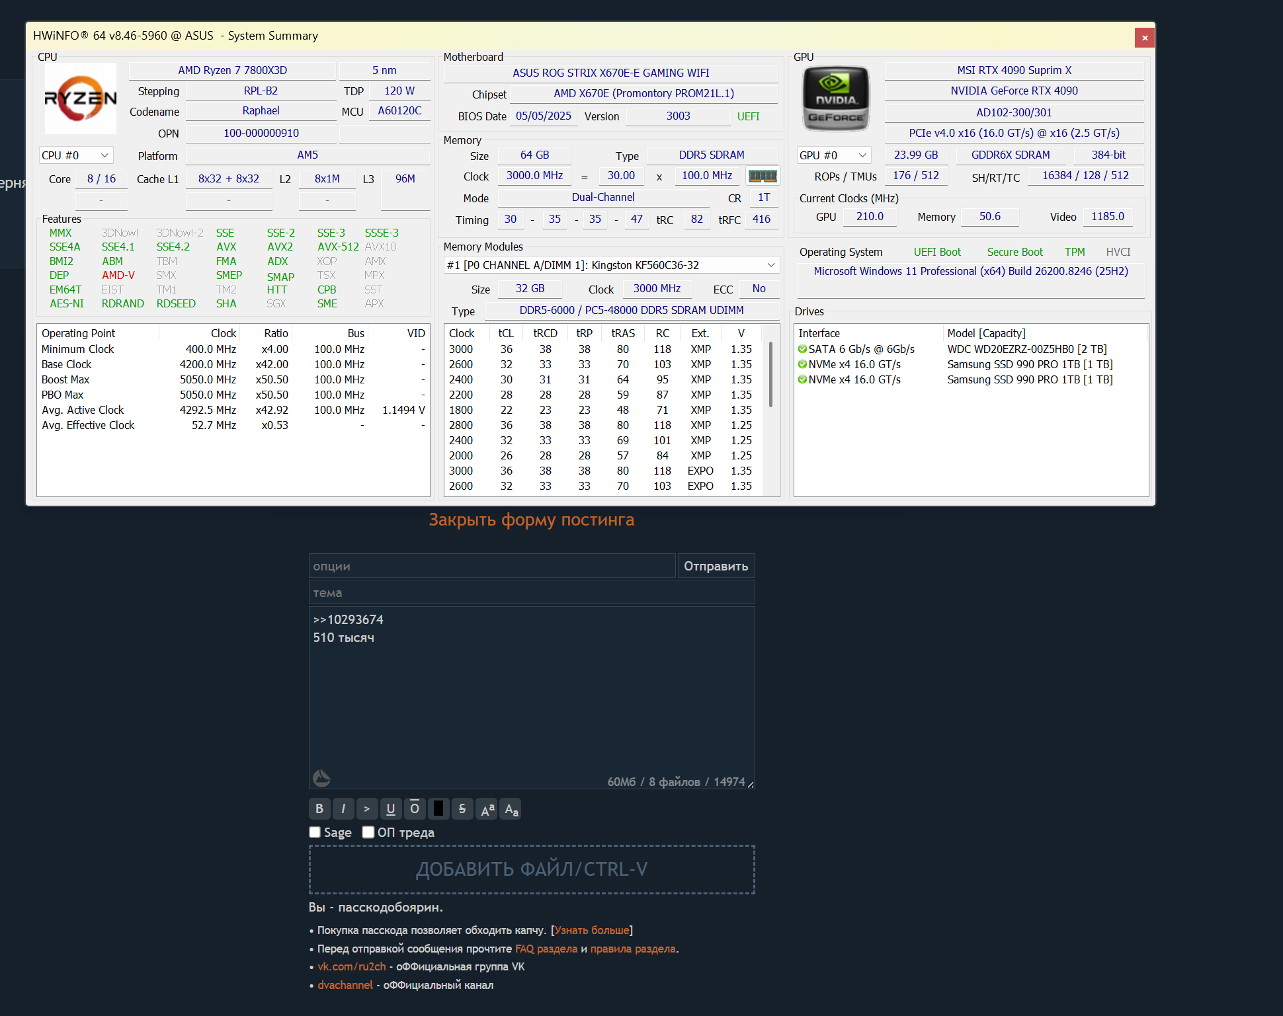Click the тема subject field
Screen dimensions: 1283x1016
[x=532, y=592]
